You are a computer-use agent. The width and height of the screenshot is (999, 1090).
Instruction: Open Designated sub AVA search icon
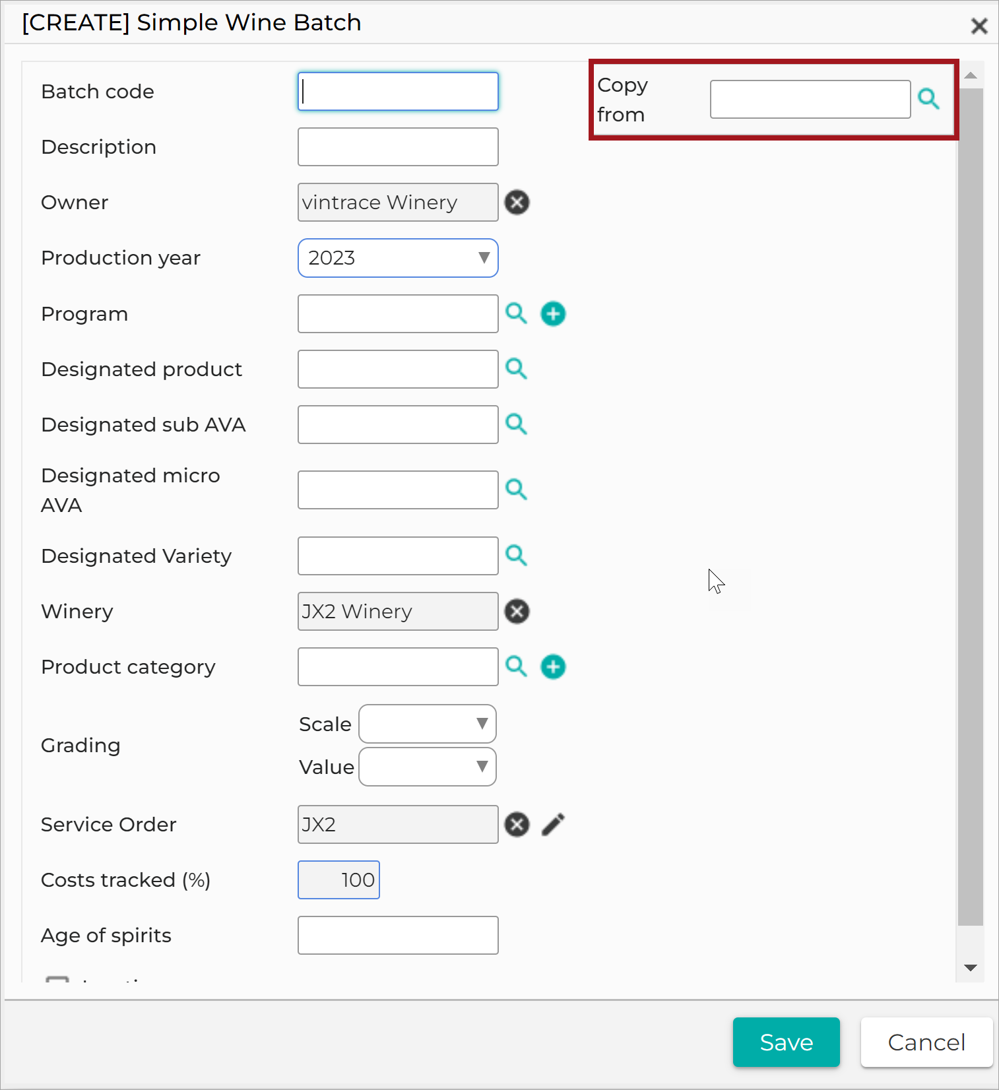pos(516,424)
